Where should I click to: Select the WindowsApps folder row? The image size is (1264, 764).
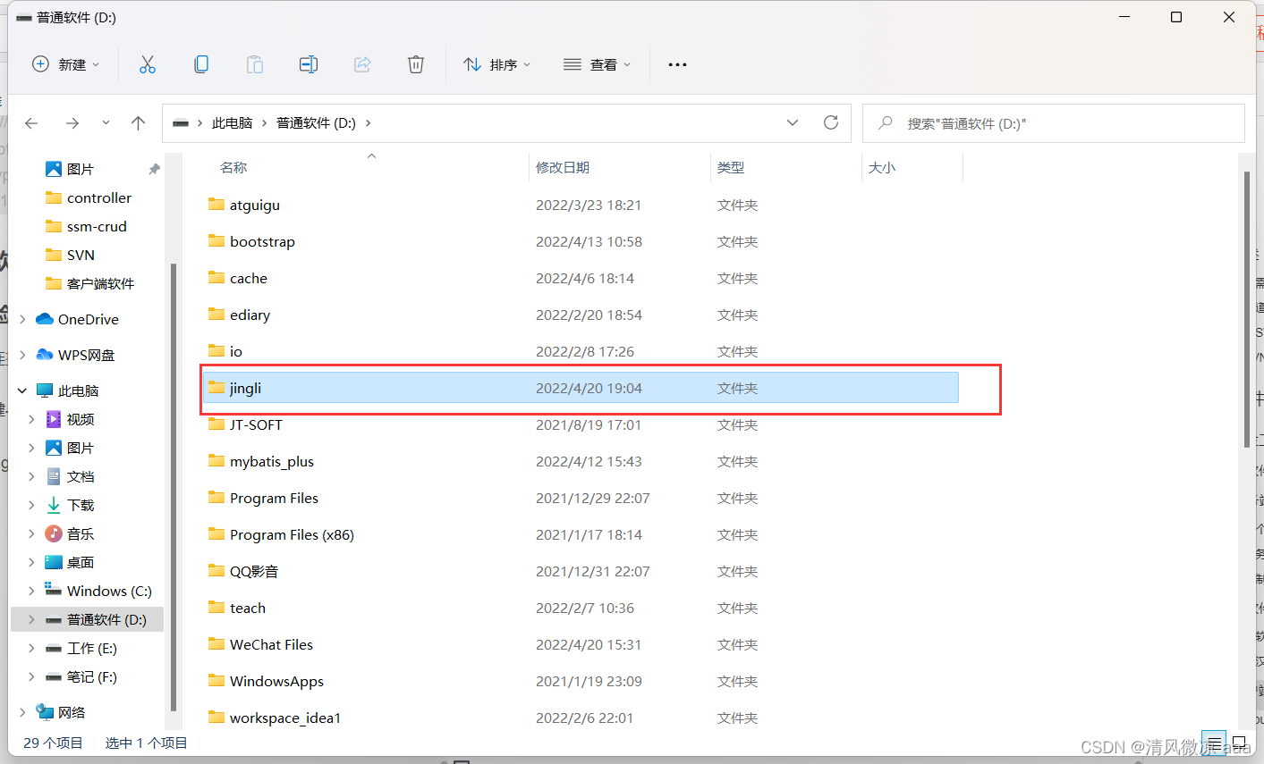[x=581, y=681]
